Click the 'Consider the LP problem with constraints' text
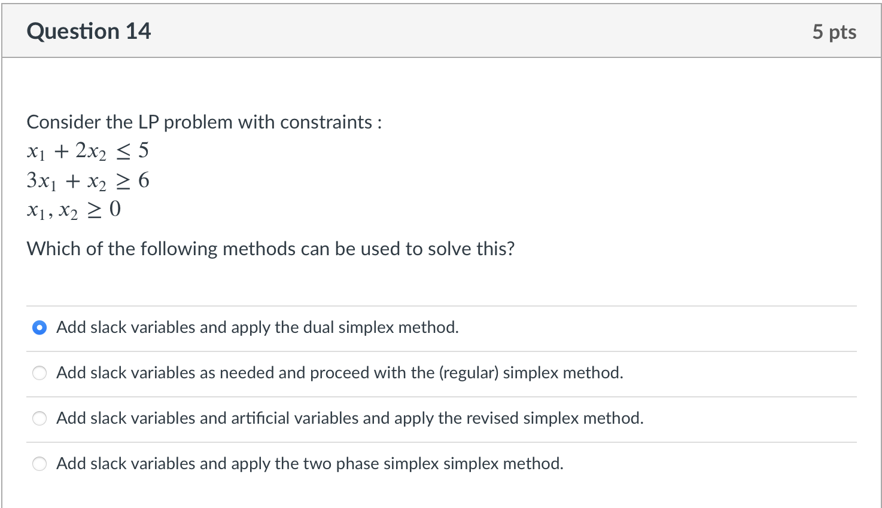Screen dimensions: 882x508 click(x=203, y=122)
